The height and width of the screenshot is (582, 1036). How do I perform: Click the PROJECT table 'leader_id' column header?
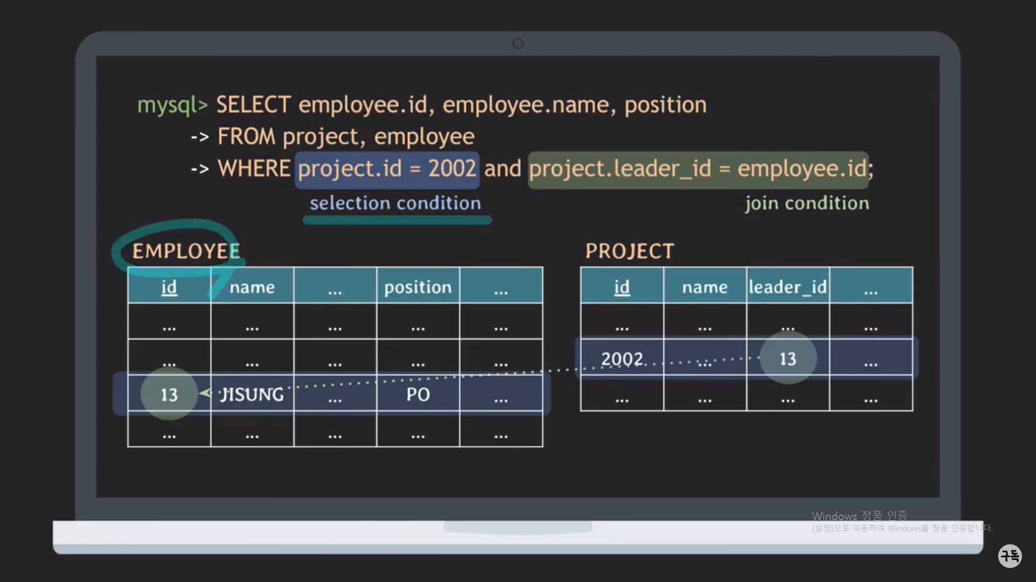point(787,287)
